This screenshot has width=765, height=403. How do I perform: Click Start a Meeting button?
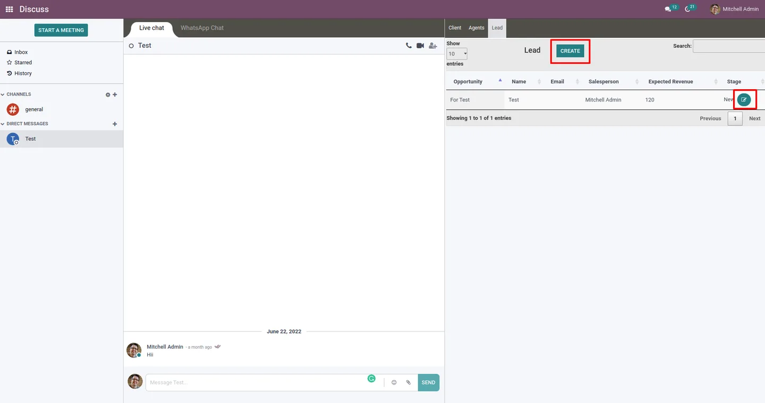(x=61, y=30)
